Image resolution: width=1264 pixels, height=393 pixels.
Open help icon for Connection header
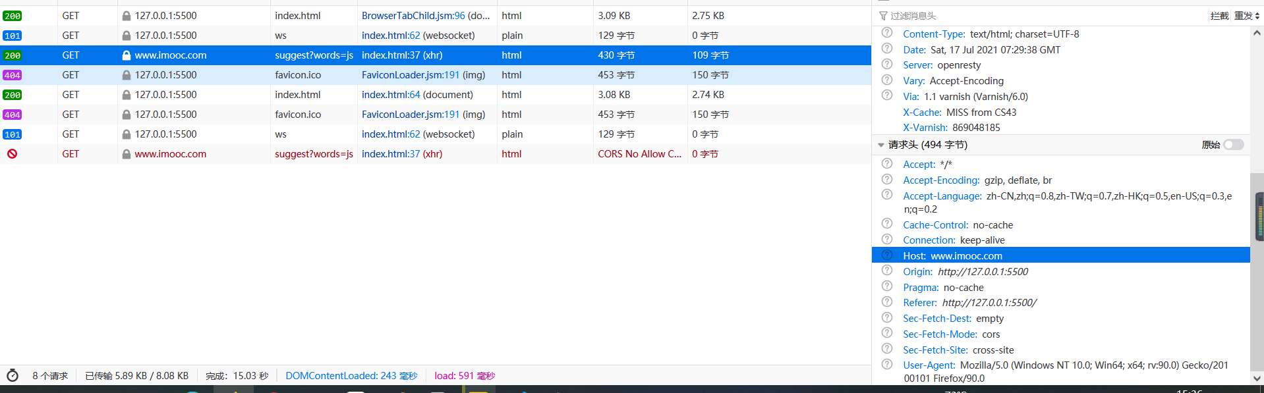click(x=887, y=239)
